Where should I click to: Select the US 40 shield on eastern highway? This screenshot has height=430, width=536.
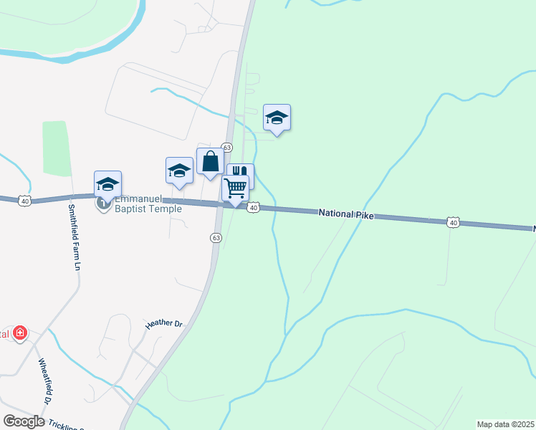coord(454,223)
